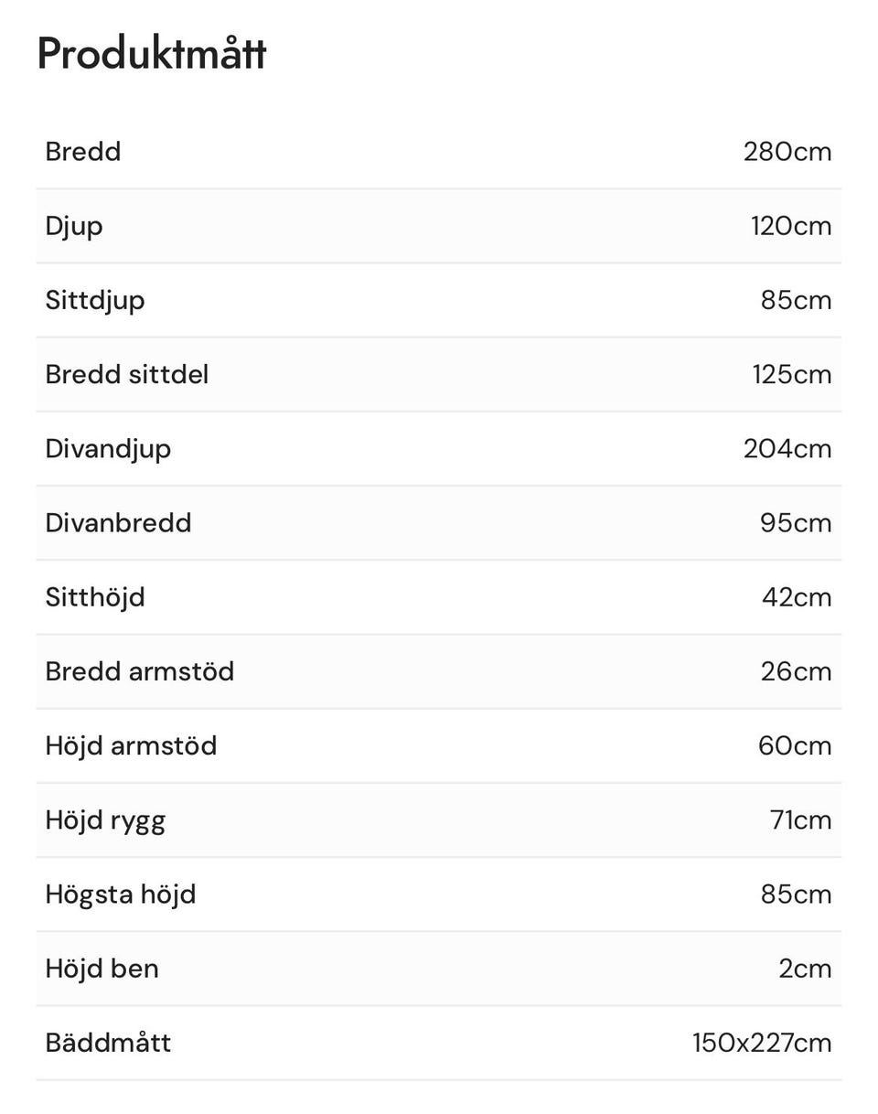Click the Höjd armstöd label

(132, 746)
